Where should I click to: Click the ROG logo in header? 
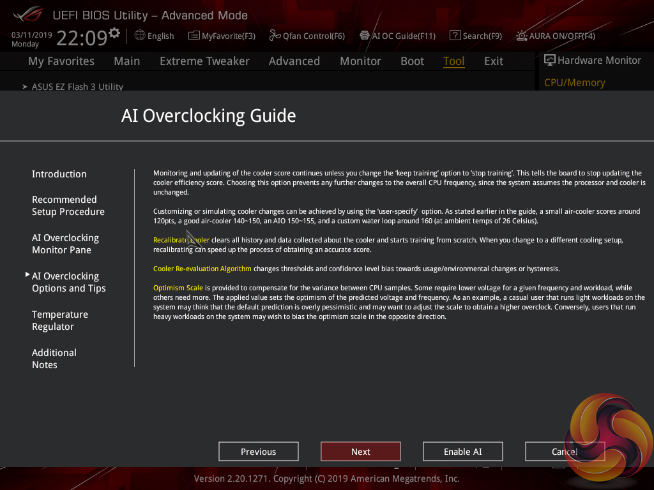pos(27,15)
